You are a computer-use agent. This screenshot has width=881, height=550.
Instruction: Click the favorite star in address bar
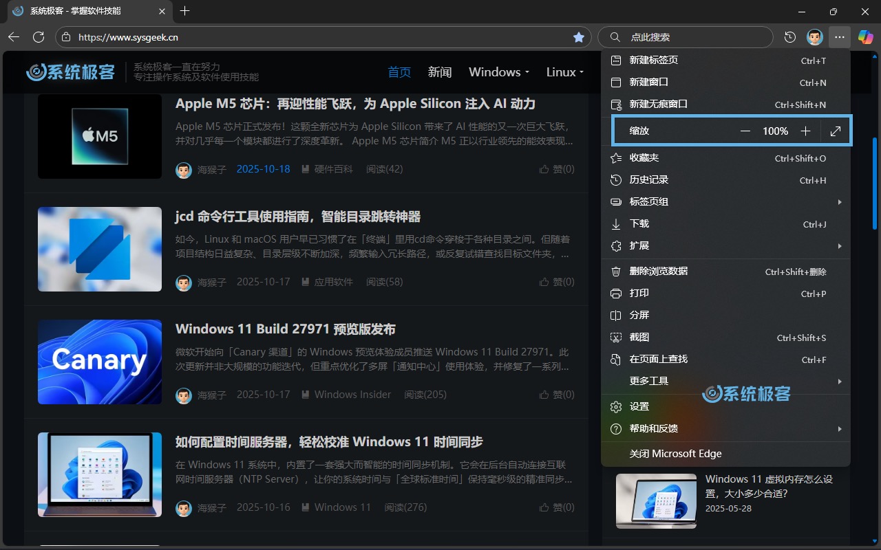pyautogui.click(x=579, y=37)
